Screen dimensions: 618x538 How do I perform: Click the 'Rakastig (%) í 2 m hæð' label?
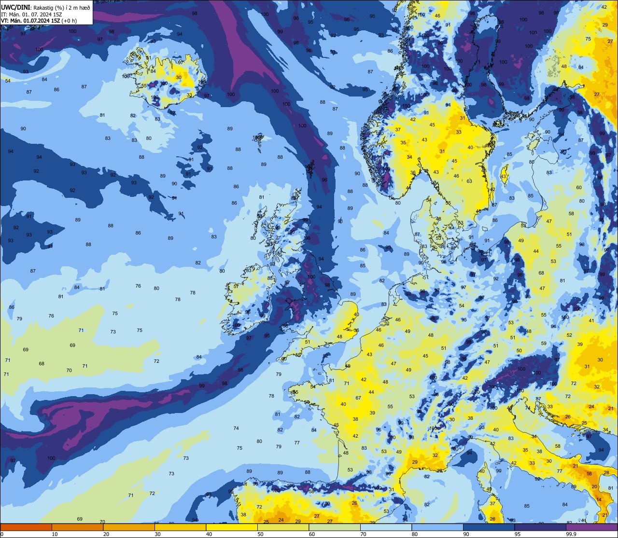tap(62, 7)
